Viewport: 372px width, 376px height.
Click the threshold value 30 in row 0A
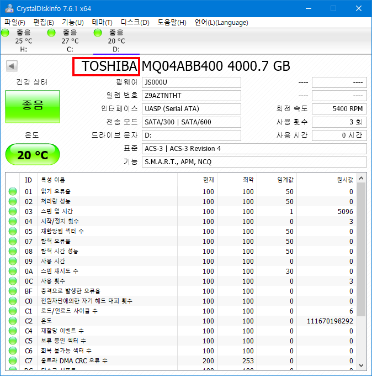pos(289,271)
